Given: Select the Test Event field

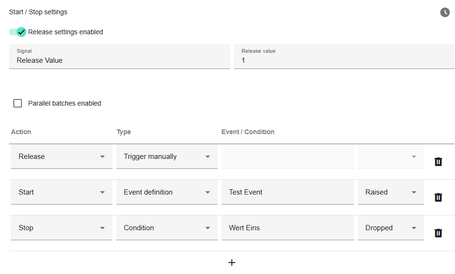Looking at the screenshot, I should click(287, 192).
